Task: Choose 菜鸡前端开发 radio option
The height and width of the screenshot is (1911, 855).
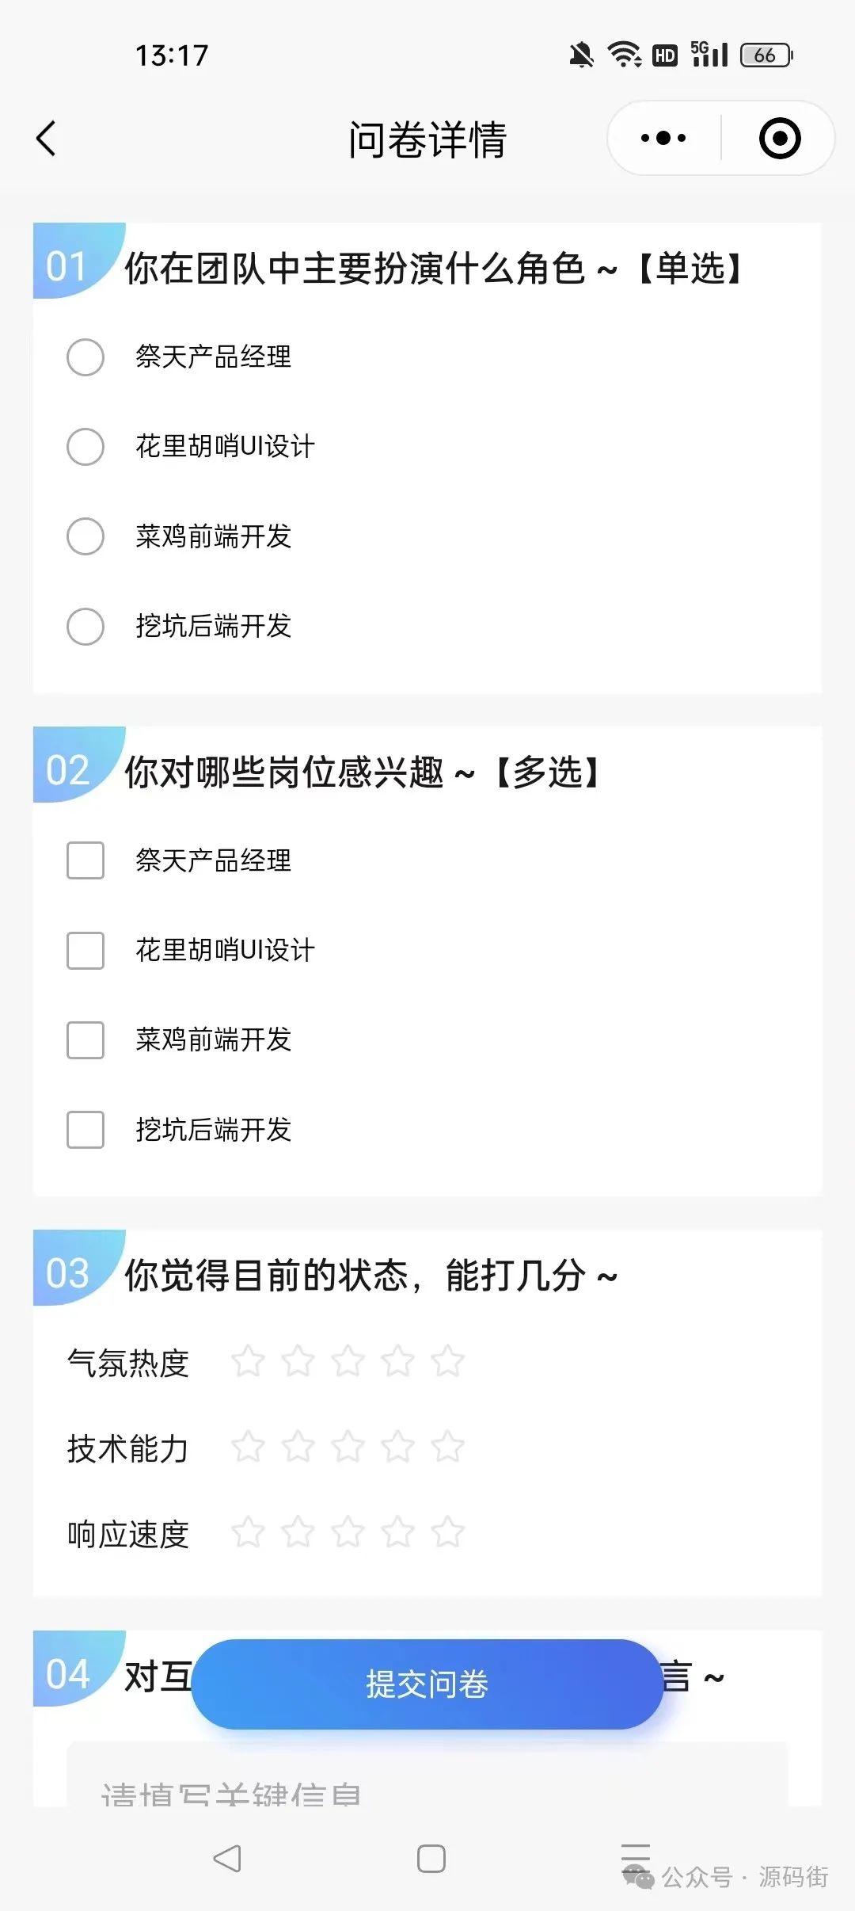Action: pos(85,536)
